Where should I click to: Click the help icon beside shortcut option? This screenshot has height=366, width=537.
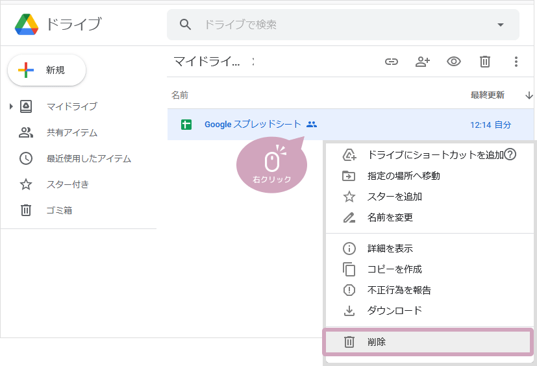(510, 154)
